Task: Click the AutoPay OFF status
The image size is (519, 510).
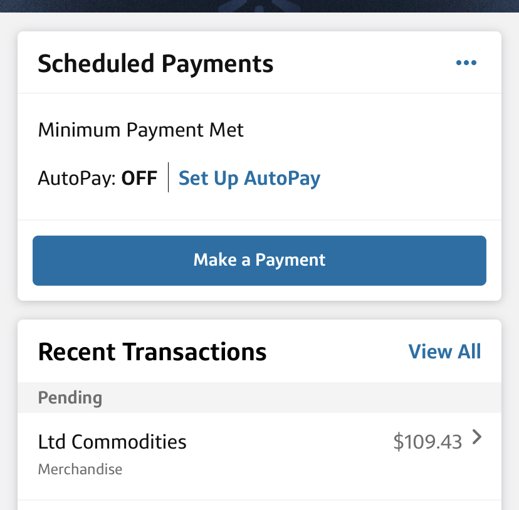Action: [x=139, y=178]
